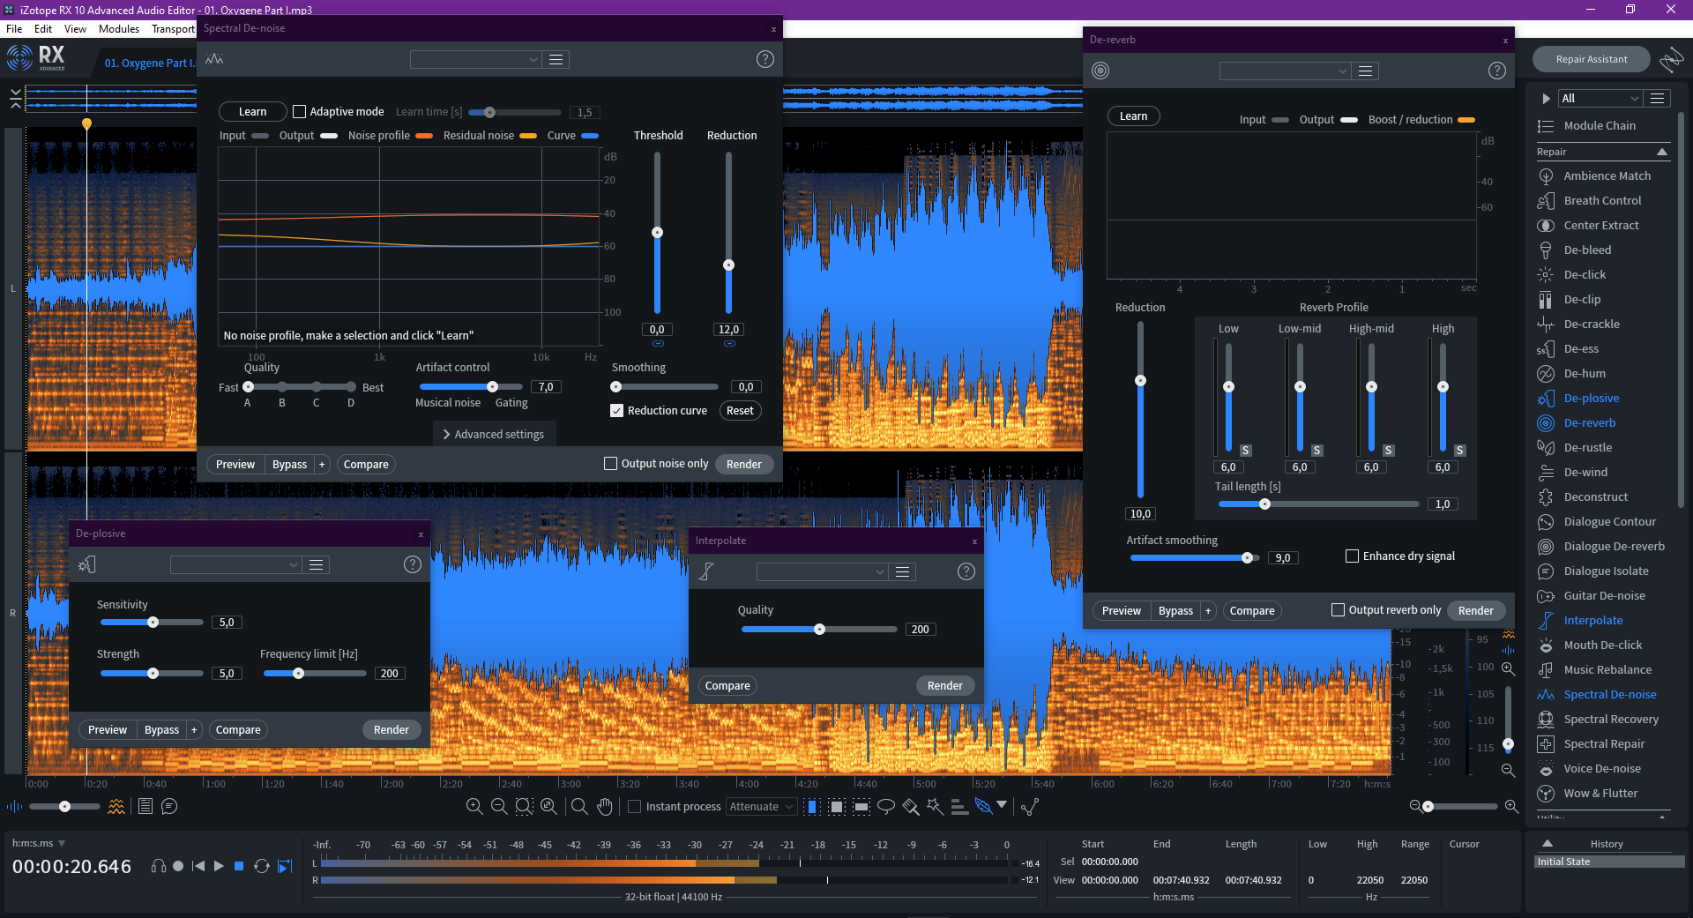Click the record button in transport
1693x918 pixels.
point(178,866)
